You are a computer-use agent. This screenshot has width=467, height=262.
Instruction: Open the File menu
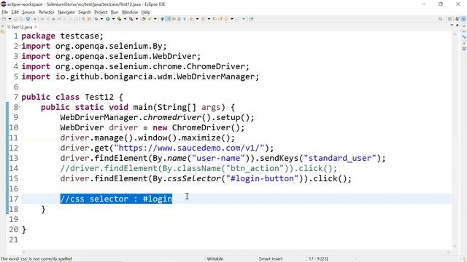[x=5, y=12]
